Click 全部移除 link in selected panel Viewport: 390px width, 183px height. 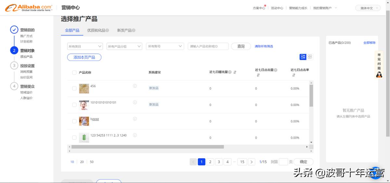(369, 43)
